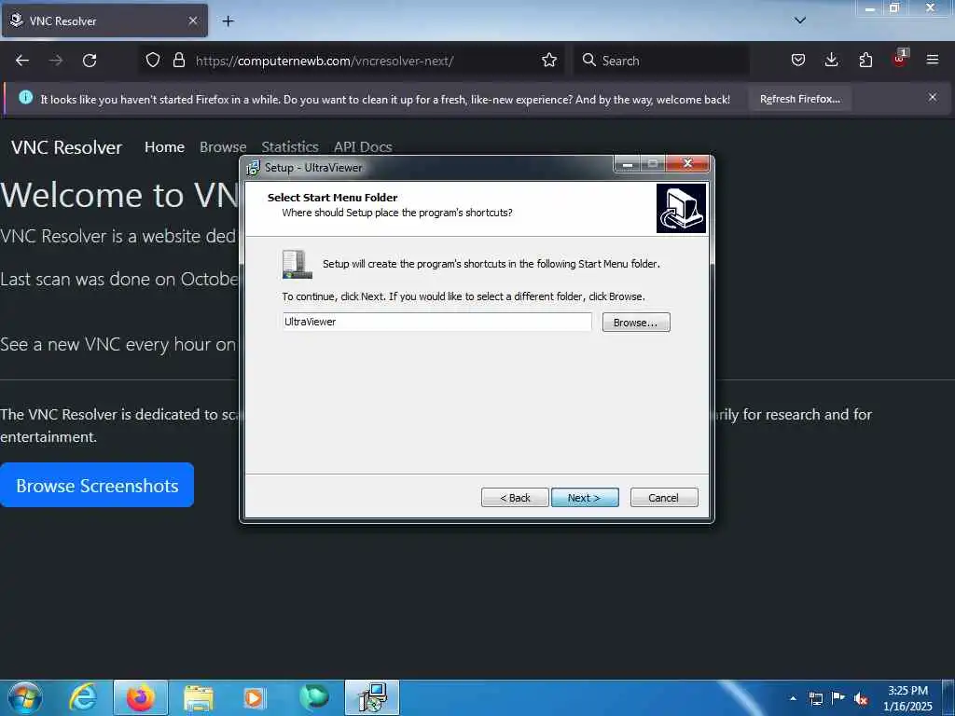Click the installer computer logo image
955x716 pixels.
[681, 208]
